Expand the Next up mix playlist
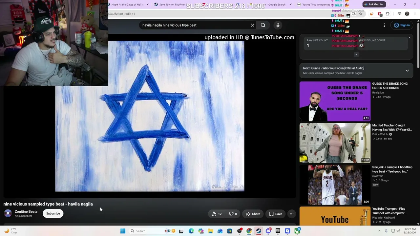 (407, 70)
